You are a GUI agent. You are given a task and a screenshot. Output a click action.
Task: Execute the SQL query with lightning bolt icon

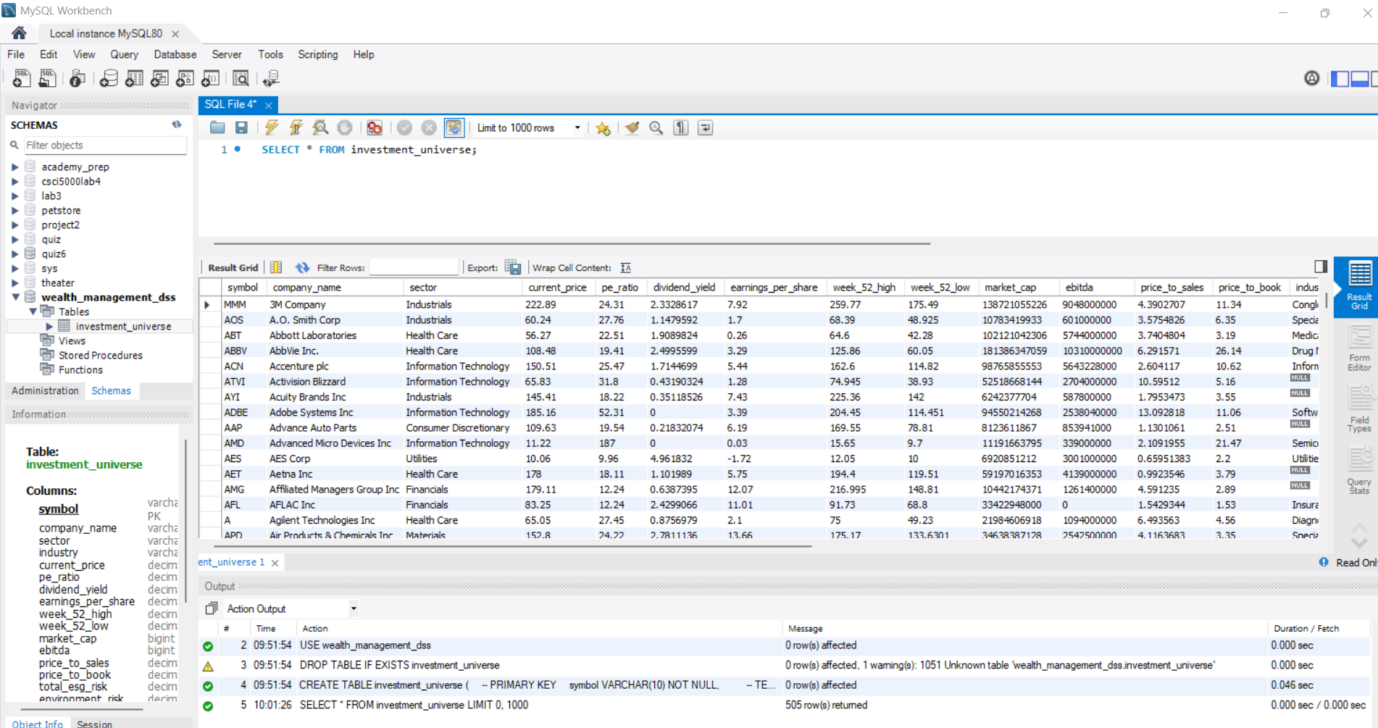[x=272, y=128]
